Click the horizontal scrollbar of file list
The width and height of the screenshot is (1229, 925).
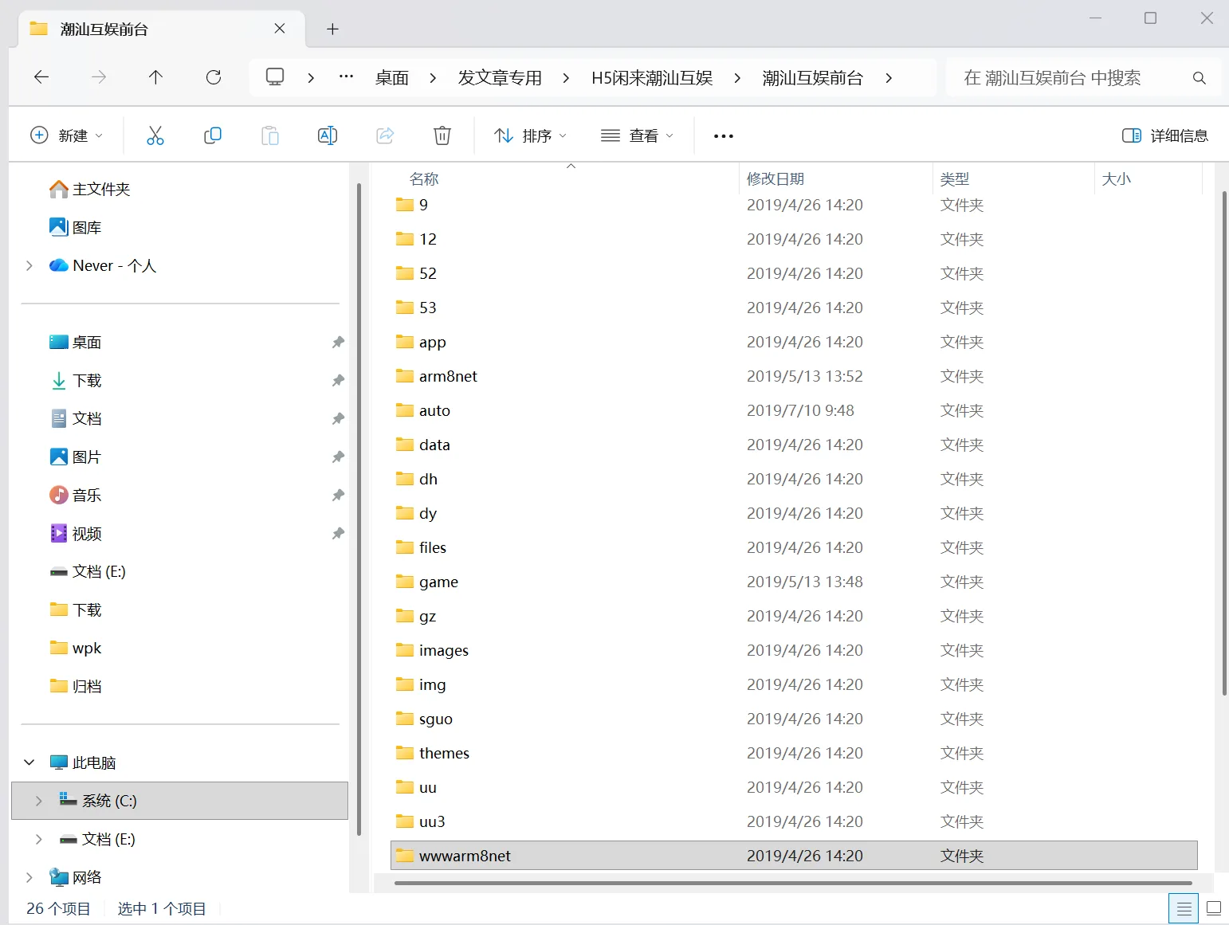coord(793,883)
